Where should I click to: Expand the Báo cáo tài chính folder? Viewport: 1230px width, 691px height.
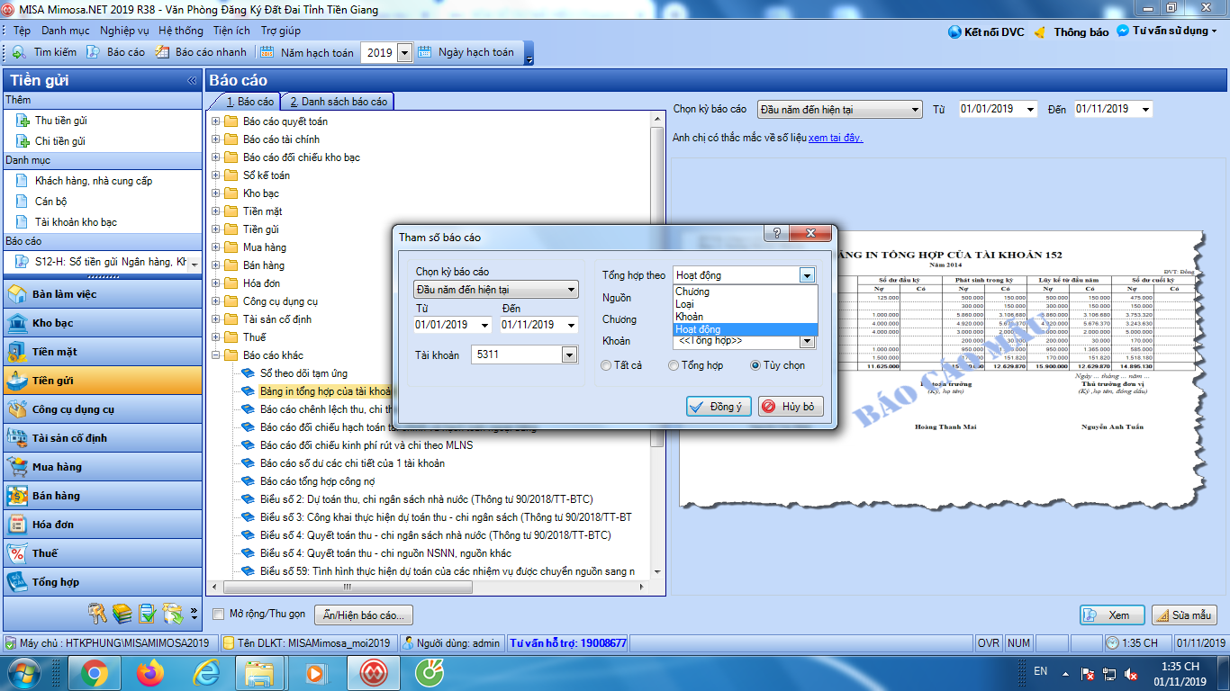point(216,139)
